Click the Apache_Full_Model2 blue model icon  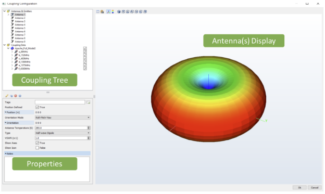12,48
